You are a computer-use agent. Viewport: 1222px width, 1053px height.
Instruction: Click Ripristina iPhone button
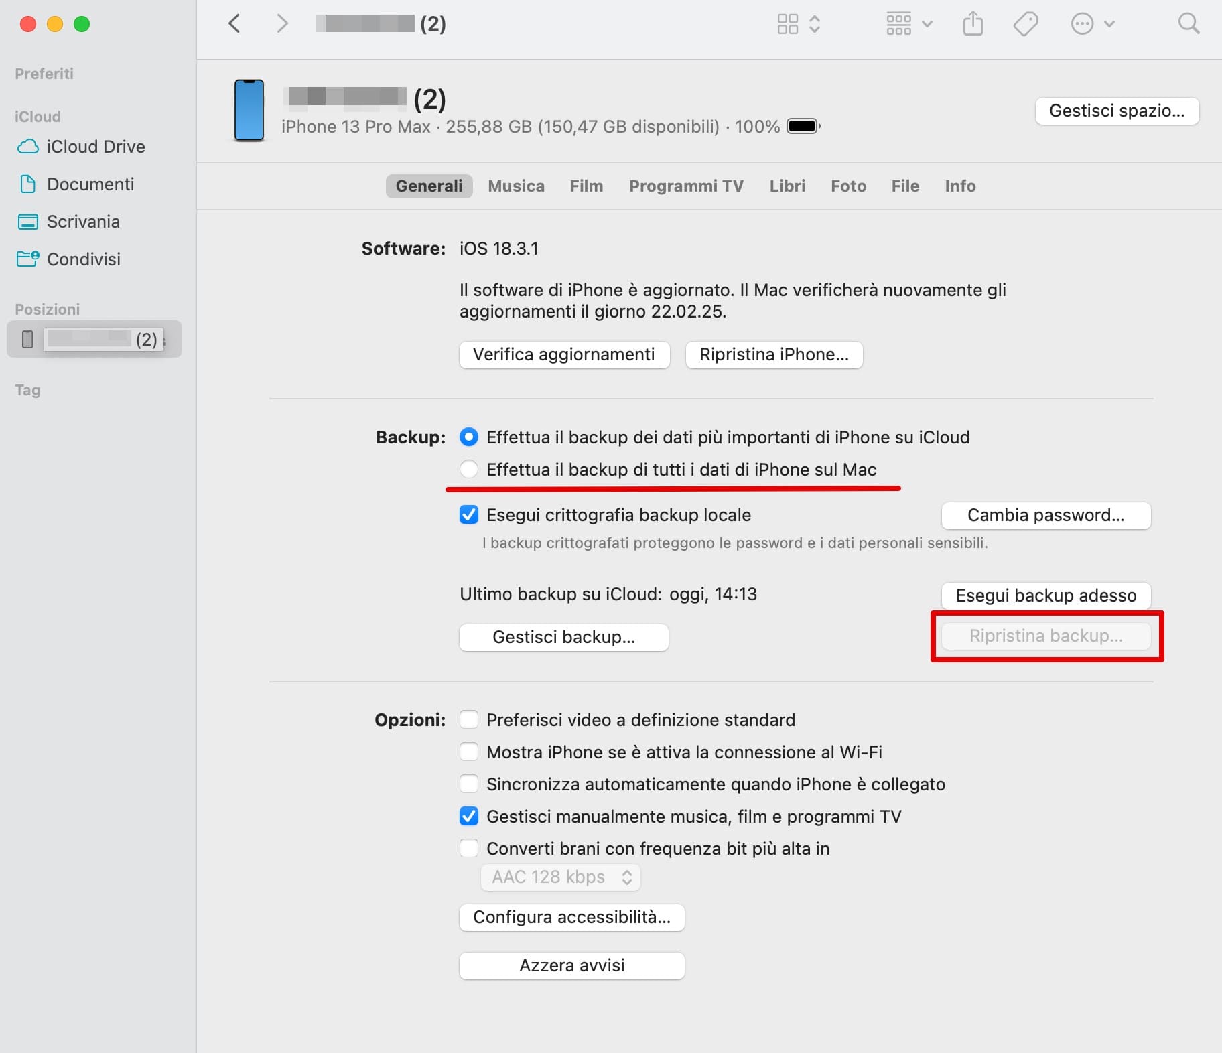pos(774,354)
